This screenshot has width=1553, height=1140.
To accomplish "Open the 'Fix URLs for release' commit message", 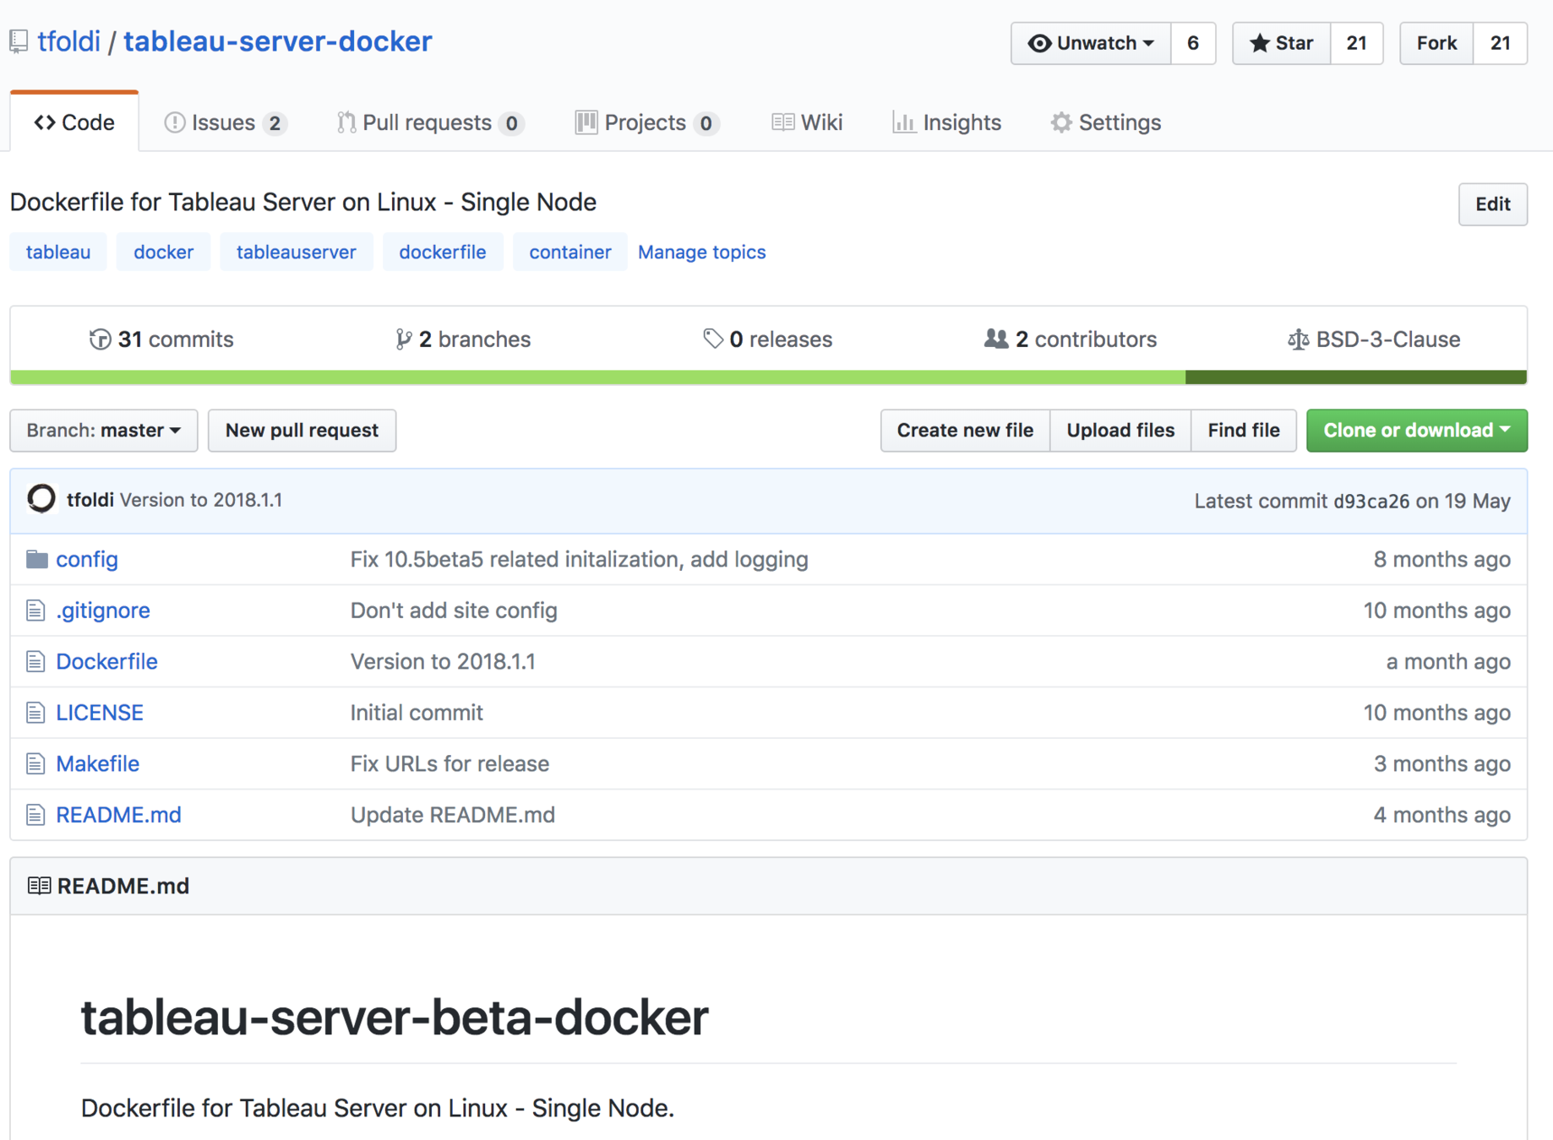I will (x=450, y=763).
